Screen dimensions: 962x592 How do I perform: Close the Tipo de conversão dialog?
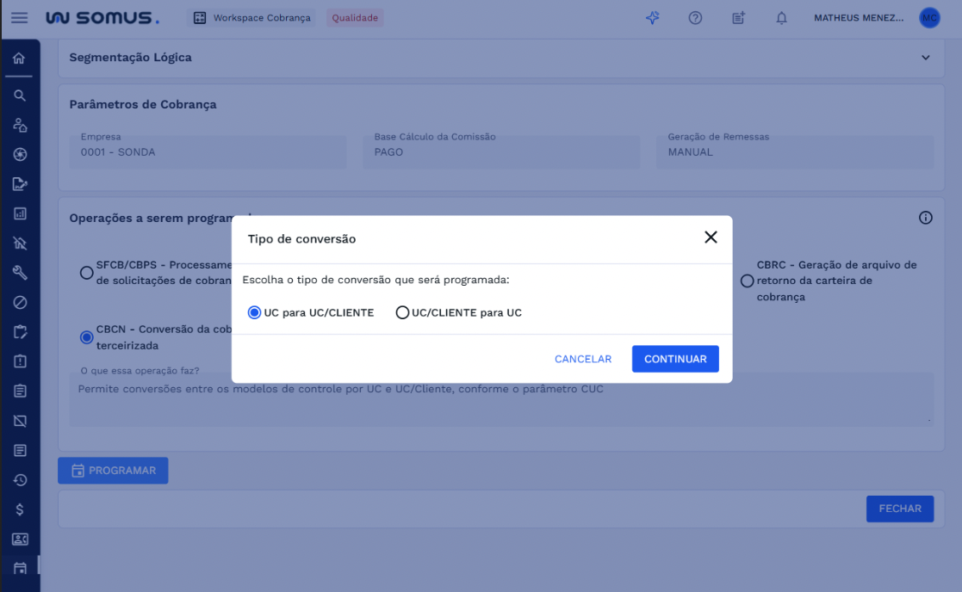[x=711, y=237]
